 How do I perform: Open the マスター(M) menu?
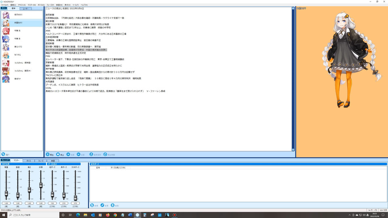coord(32,5)
